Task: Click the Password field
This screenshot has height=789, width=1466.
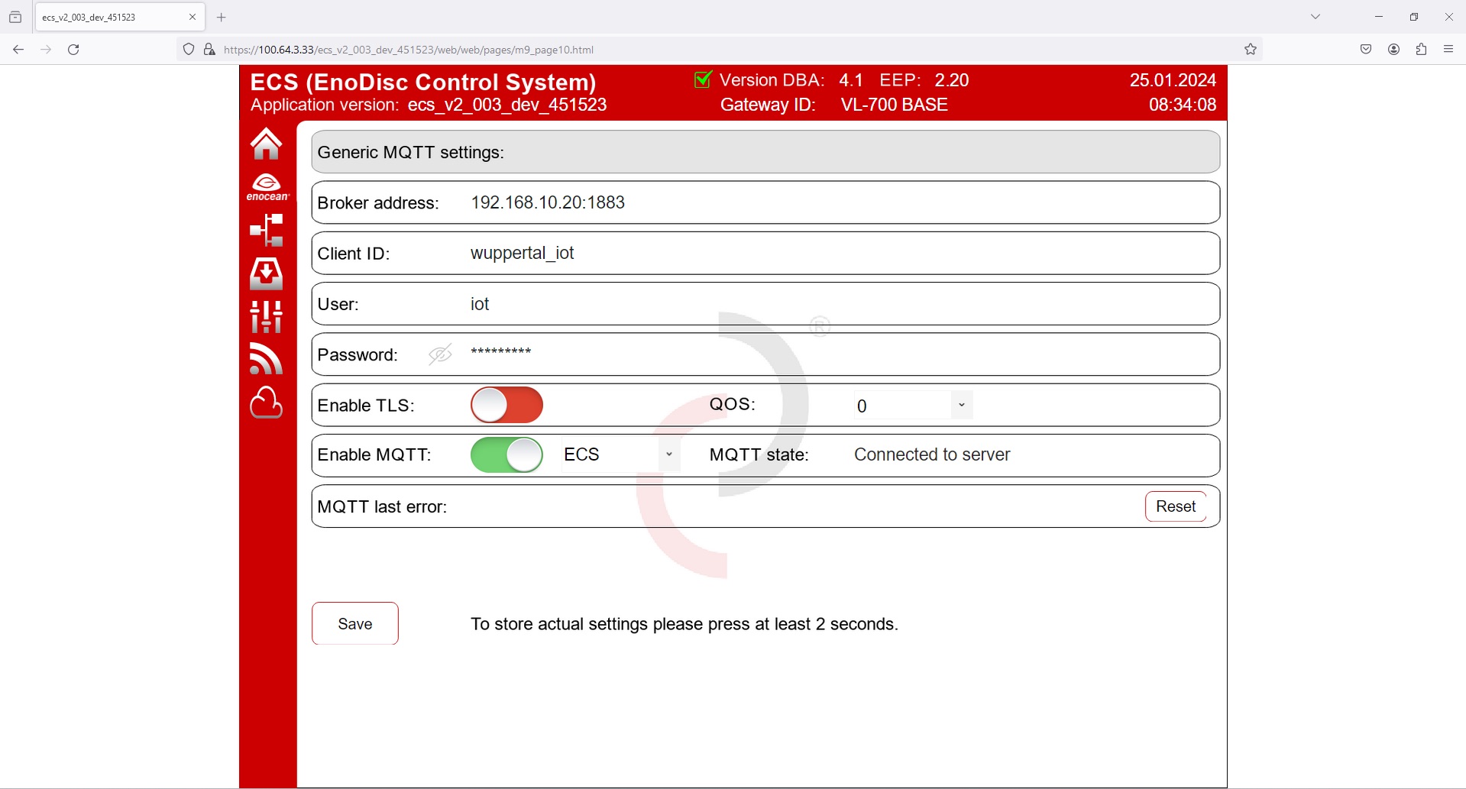Action: pyautogui.click(x=765, y=354)
